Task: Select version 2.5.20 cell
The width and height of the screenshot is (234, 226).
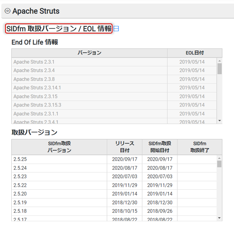Action: tap(59, 194)
